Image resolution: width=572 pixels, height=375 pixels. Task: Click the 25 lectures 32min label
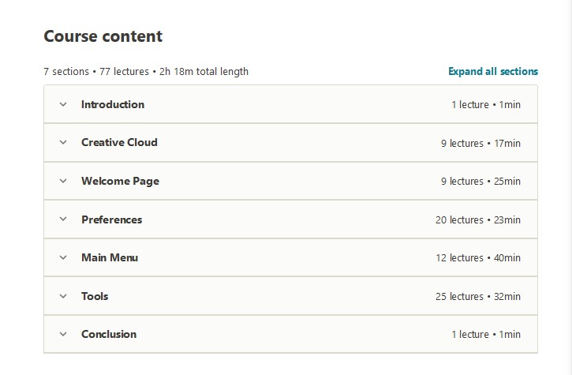click(478, 296)
